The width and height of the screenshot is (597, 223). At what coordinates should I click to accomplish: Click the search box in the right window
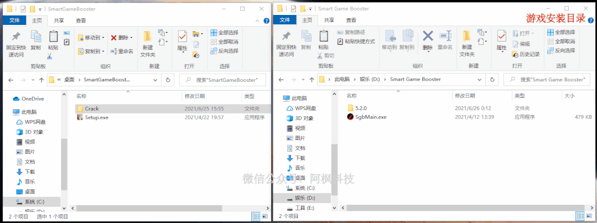point(553,80)
